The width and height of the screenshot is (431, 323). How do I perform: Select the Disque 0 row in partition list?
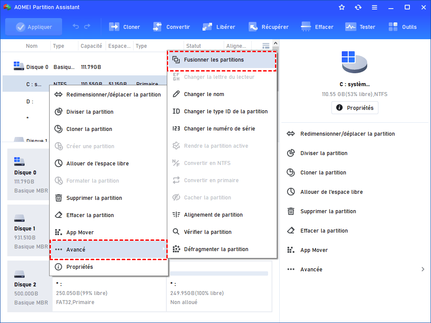84,67
